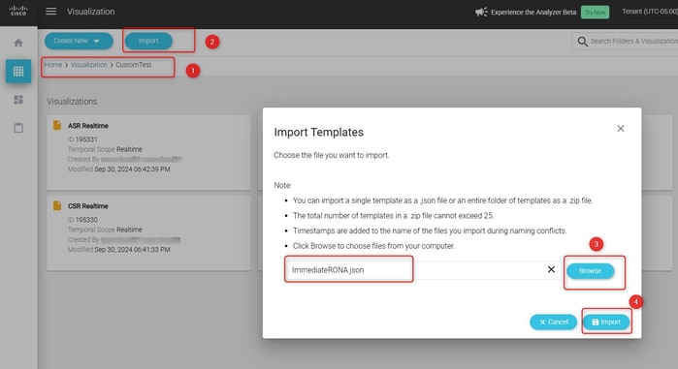Screen dimensions: 678x369
Task: Click the search magnifier icon
Action: point(582,42)
